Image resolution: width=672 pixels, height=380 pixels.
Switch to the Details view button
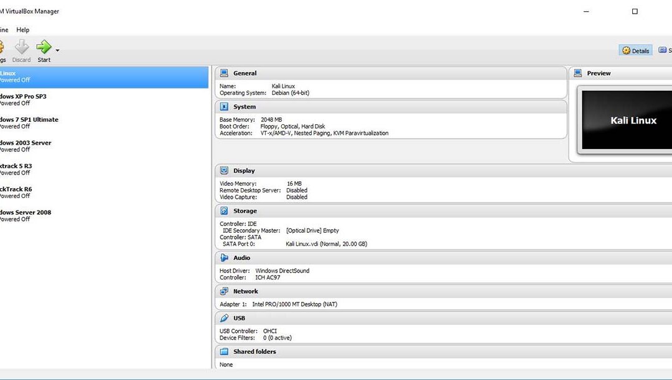[x=635, y=50]
